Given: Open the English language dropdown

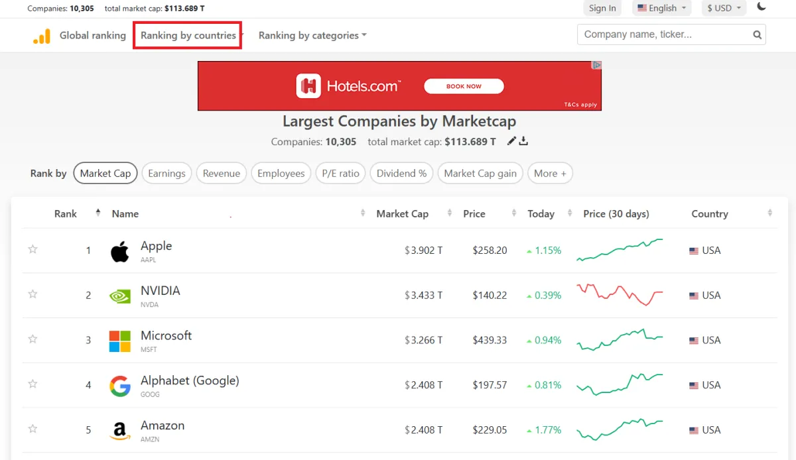Looking at the screenshot, I should pos(661,8).
